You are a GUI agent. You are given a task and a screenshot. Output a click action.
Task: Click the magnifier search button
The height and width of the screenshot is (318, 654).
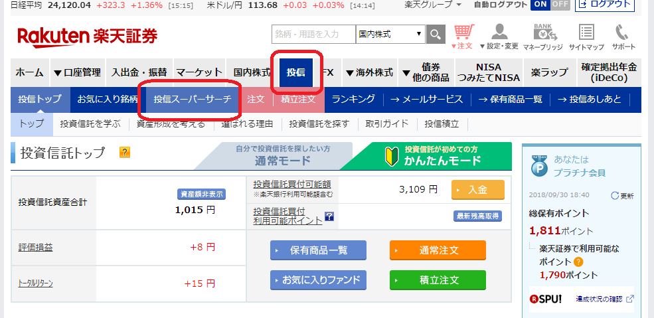coord(436,34)
